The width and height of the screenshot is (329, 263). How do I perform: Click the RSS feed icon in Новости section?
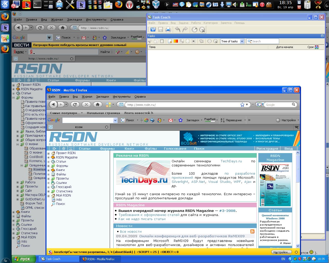click(x=252, y=231)
